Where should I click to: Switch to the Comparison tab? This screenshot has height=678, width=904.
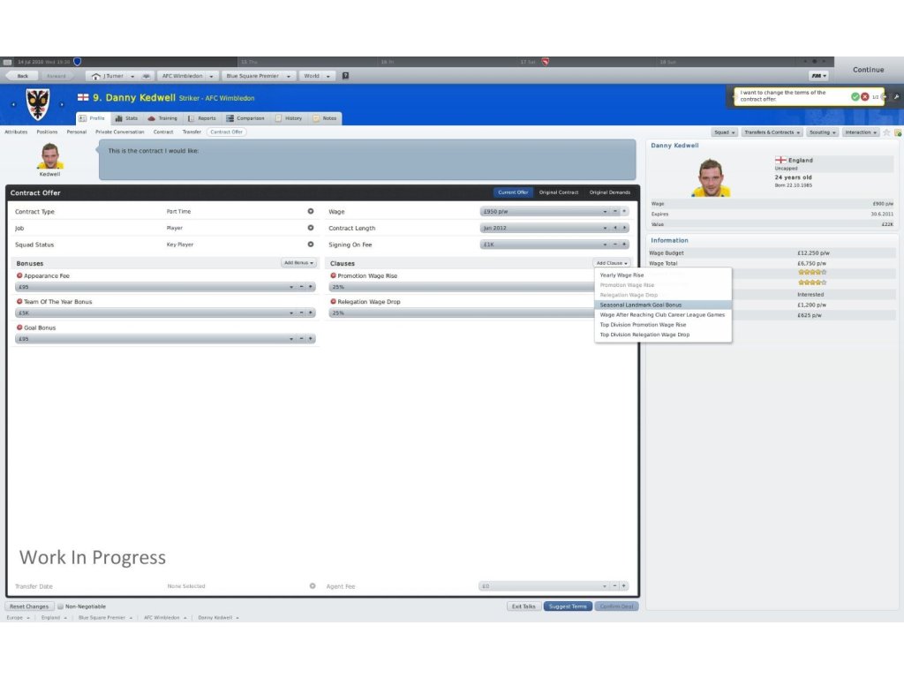(245, 118)
